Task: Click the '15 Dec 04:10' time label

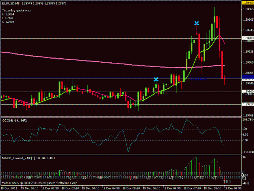Action: (x=91, y=189)
